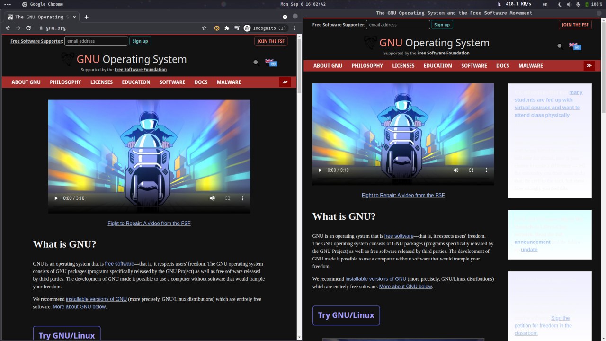The width and height of the screenshot is (606, 341).
Task: Enter fullscreen on the right window video
Action: pos(471,170)
